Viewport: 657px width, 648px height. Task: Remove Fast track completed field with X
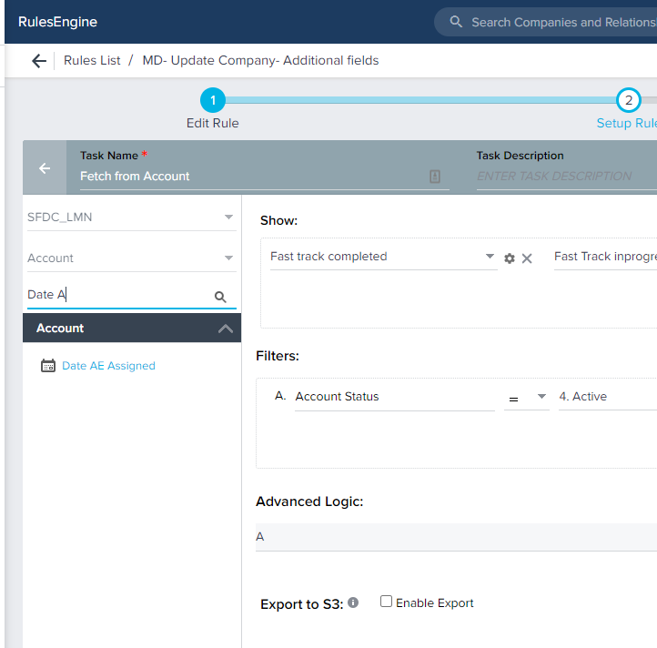pos(527,258)
